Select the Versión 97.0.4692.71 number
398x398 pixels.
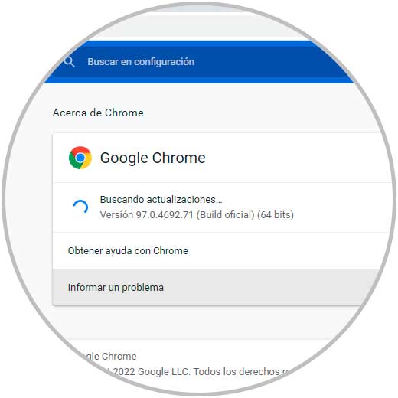pyautogui.click(x=165, y=215)
